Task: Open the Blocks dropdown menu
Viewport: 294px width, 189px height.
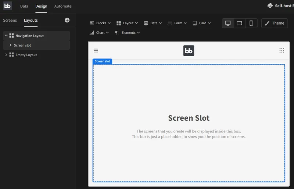Action: [100, 23]
